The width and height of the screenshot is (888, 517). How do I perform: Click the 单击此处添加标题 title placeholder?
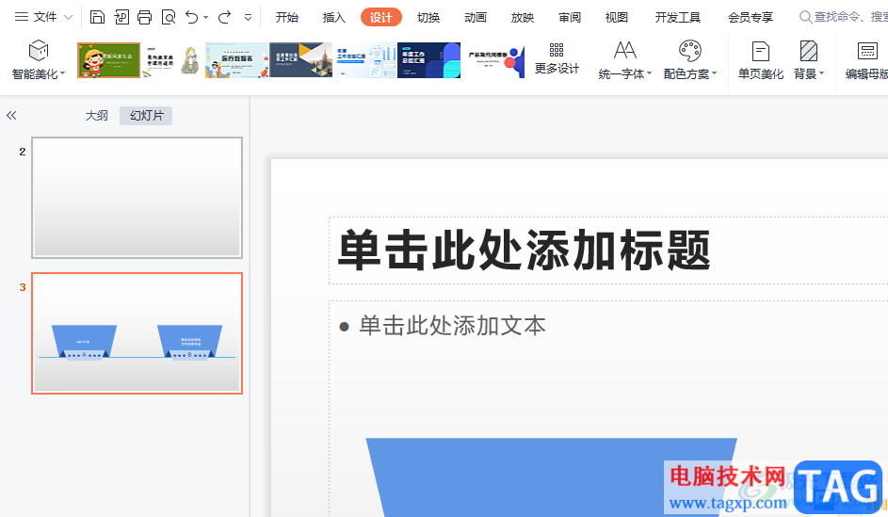524,250
